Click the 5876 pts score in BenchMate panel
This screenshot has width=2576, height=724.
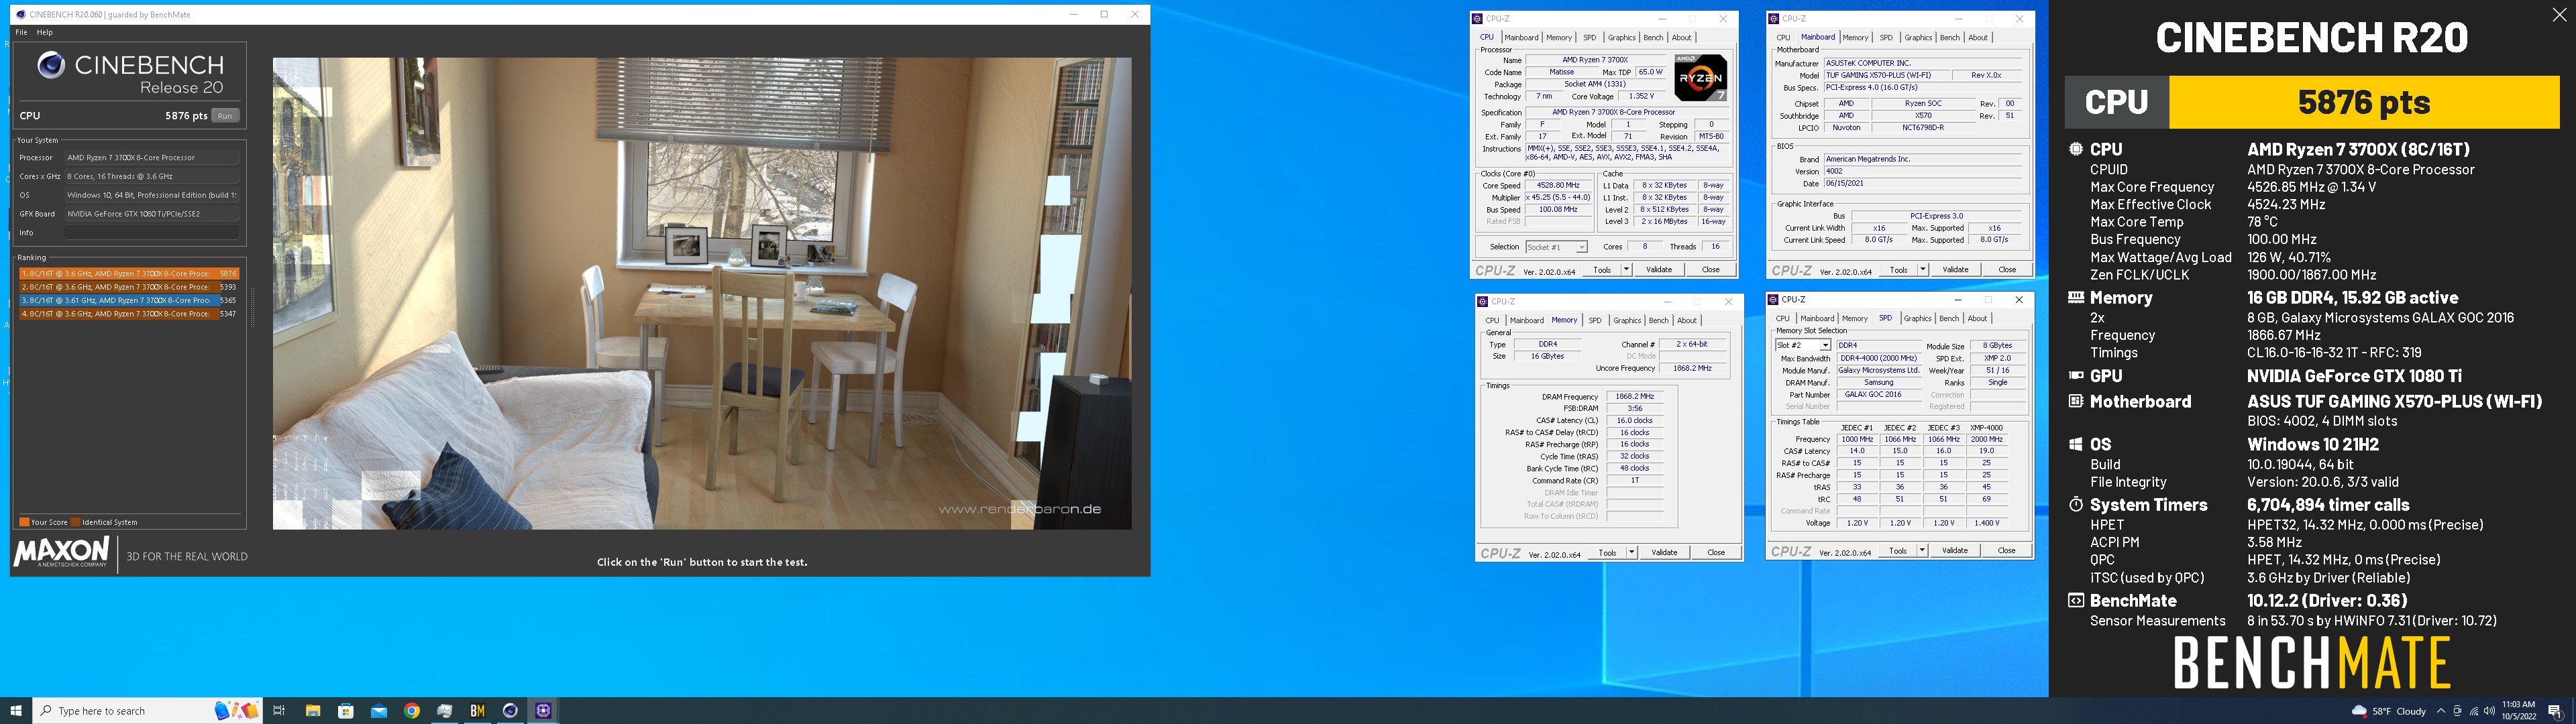point(2363,102)
